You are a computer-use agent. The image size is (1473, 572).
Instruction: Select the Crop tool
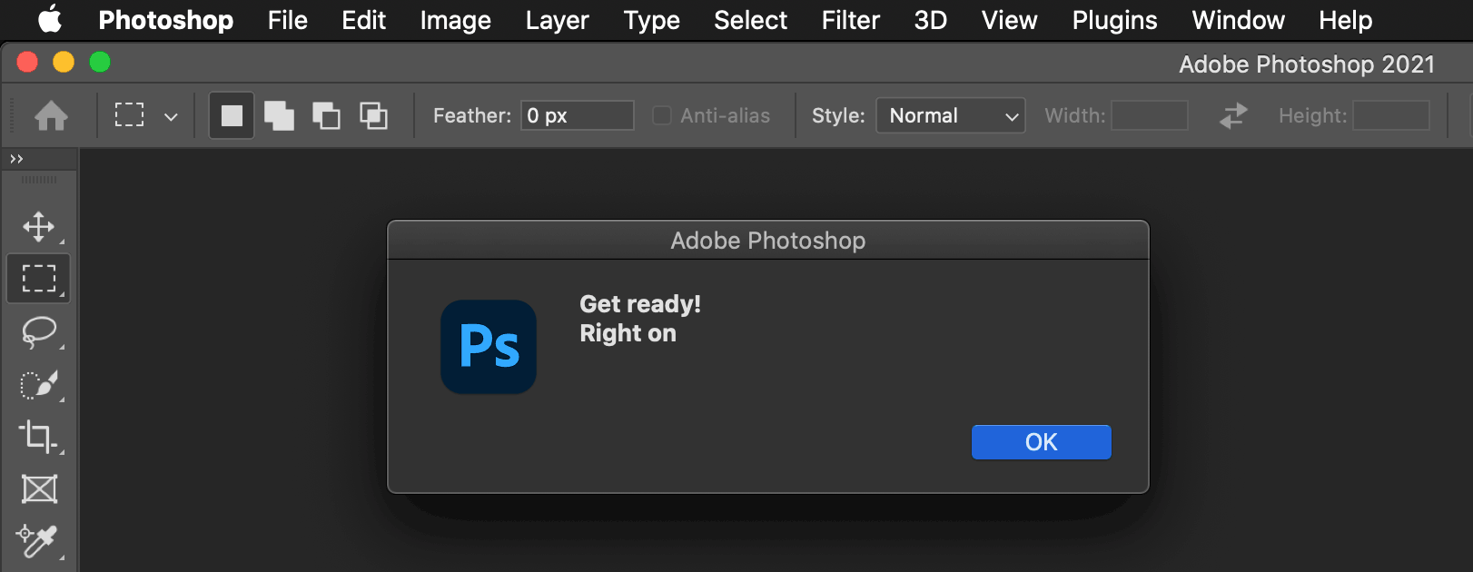(x=39, y=437)
